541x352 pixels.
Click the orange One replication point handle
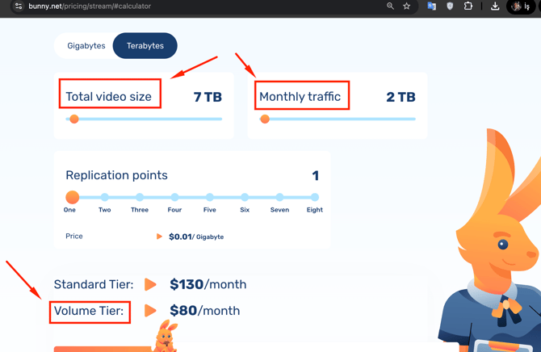pos(72,197)
